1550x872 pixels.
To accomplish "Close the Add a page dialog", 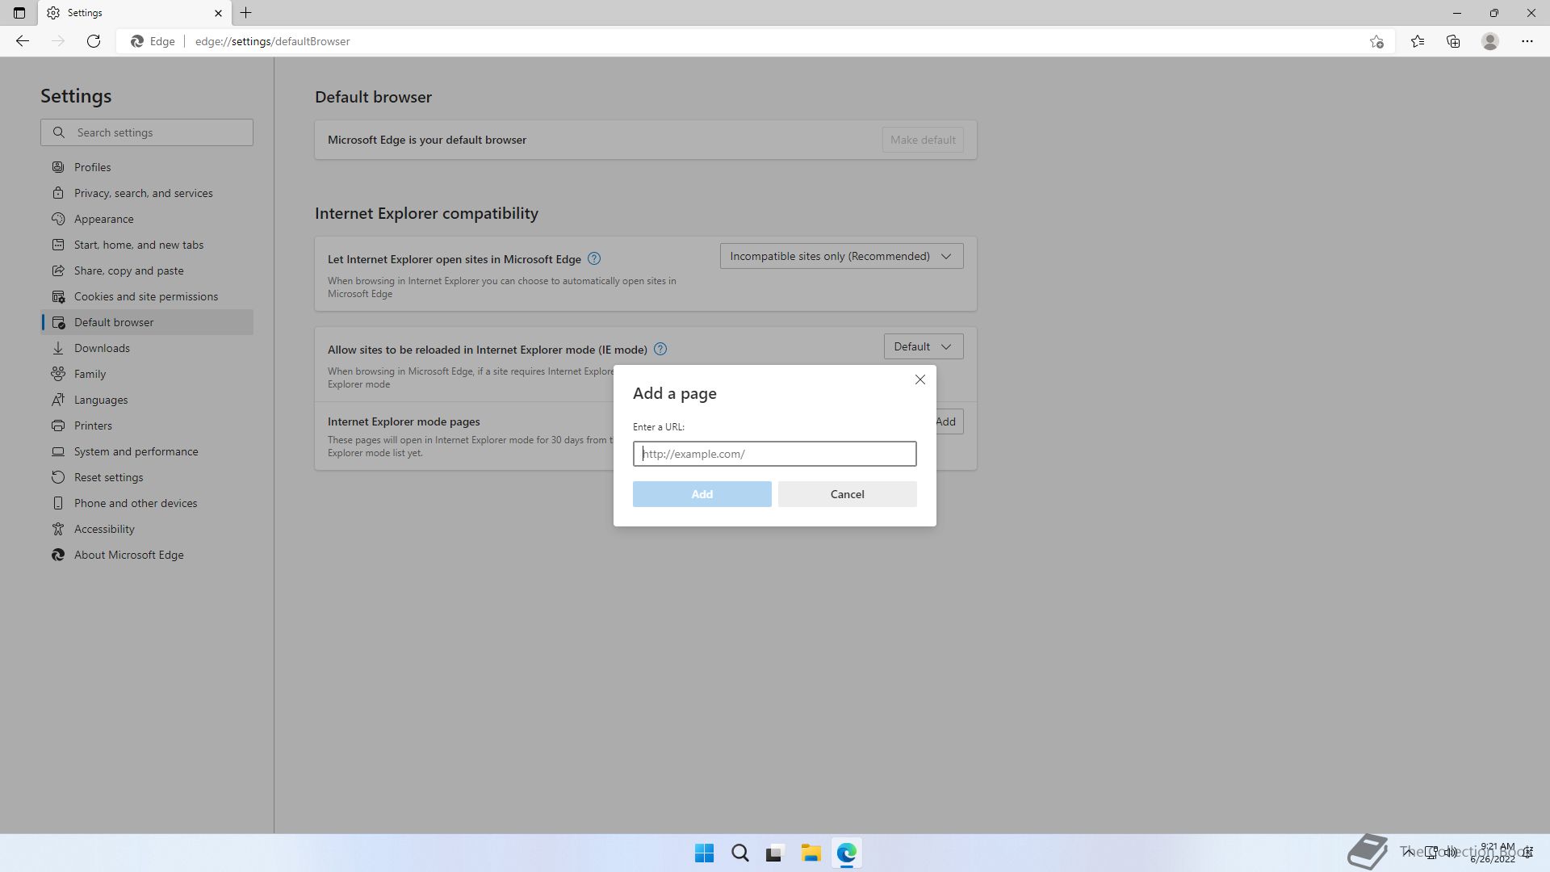I will pyautogui.click(x=920, y=379).
